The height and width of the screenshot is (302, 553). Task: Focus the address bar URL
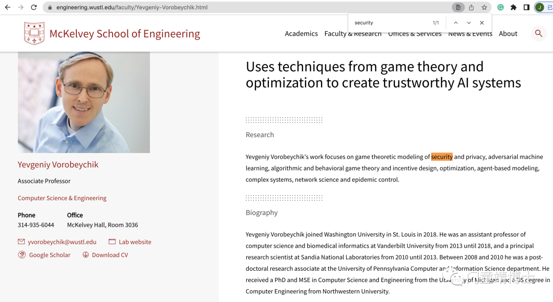(x=132, y=7)
